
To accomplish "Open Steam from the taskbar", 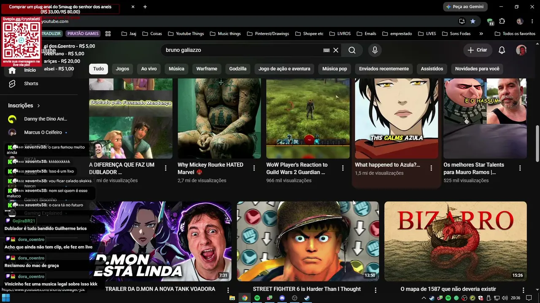I will (307, 298).
